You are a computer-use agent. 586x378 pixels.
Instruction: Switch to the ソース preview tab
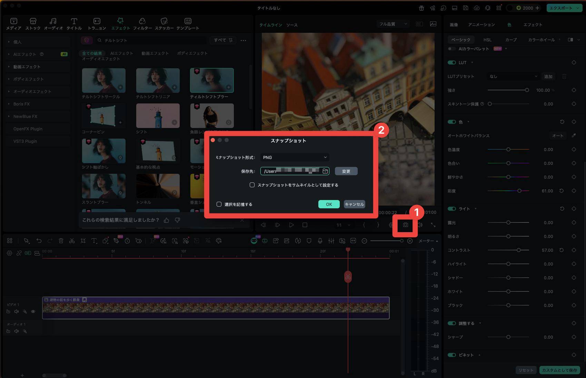click(292, 25)
